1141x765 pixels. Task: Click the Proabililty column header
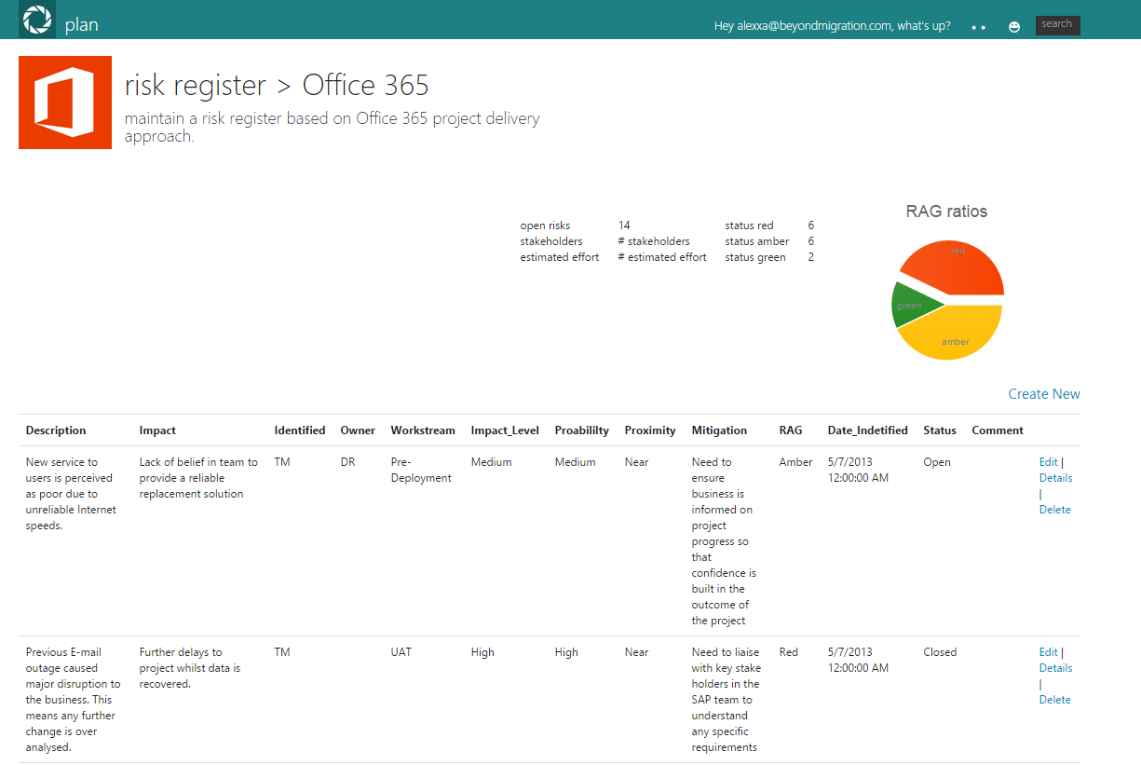tap(581, 430)
